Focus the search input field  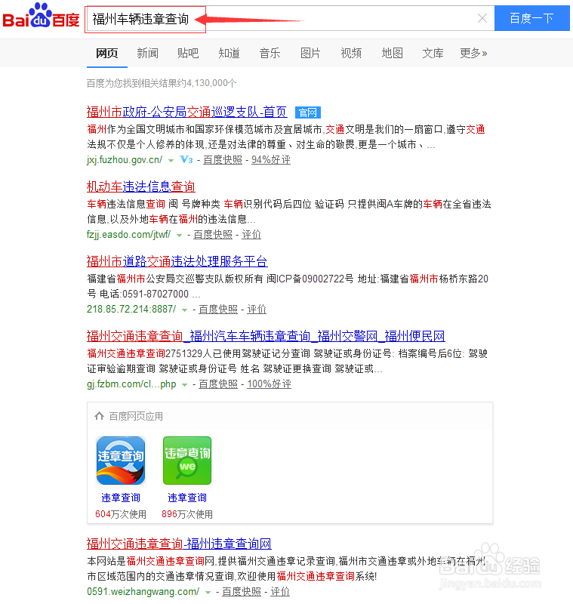pyautogui.click(x=291, y=18)
